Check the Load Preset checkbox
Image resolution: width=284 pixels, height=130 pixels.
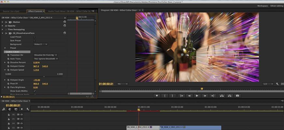tap(35, 37)
